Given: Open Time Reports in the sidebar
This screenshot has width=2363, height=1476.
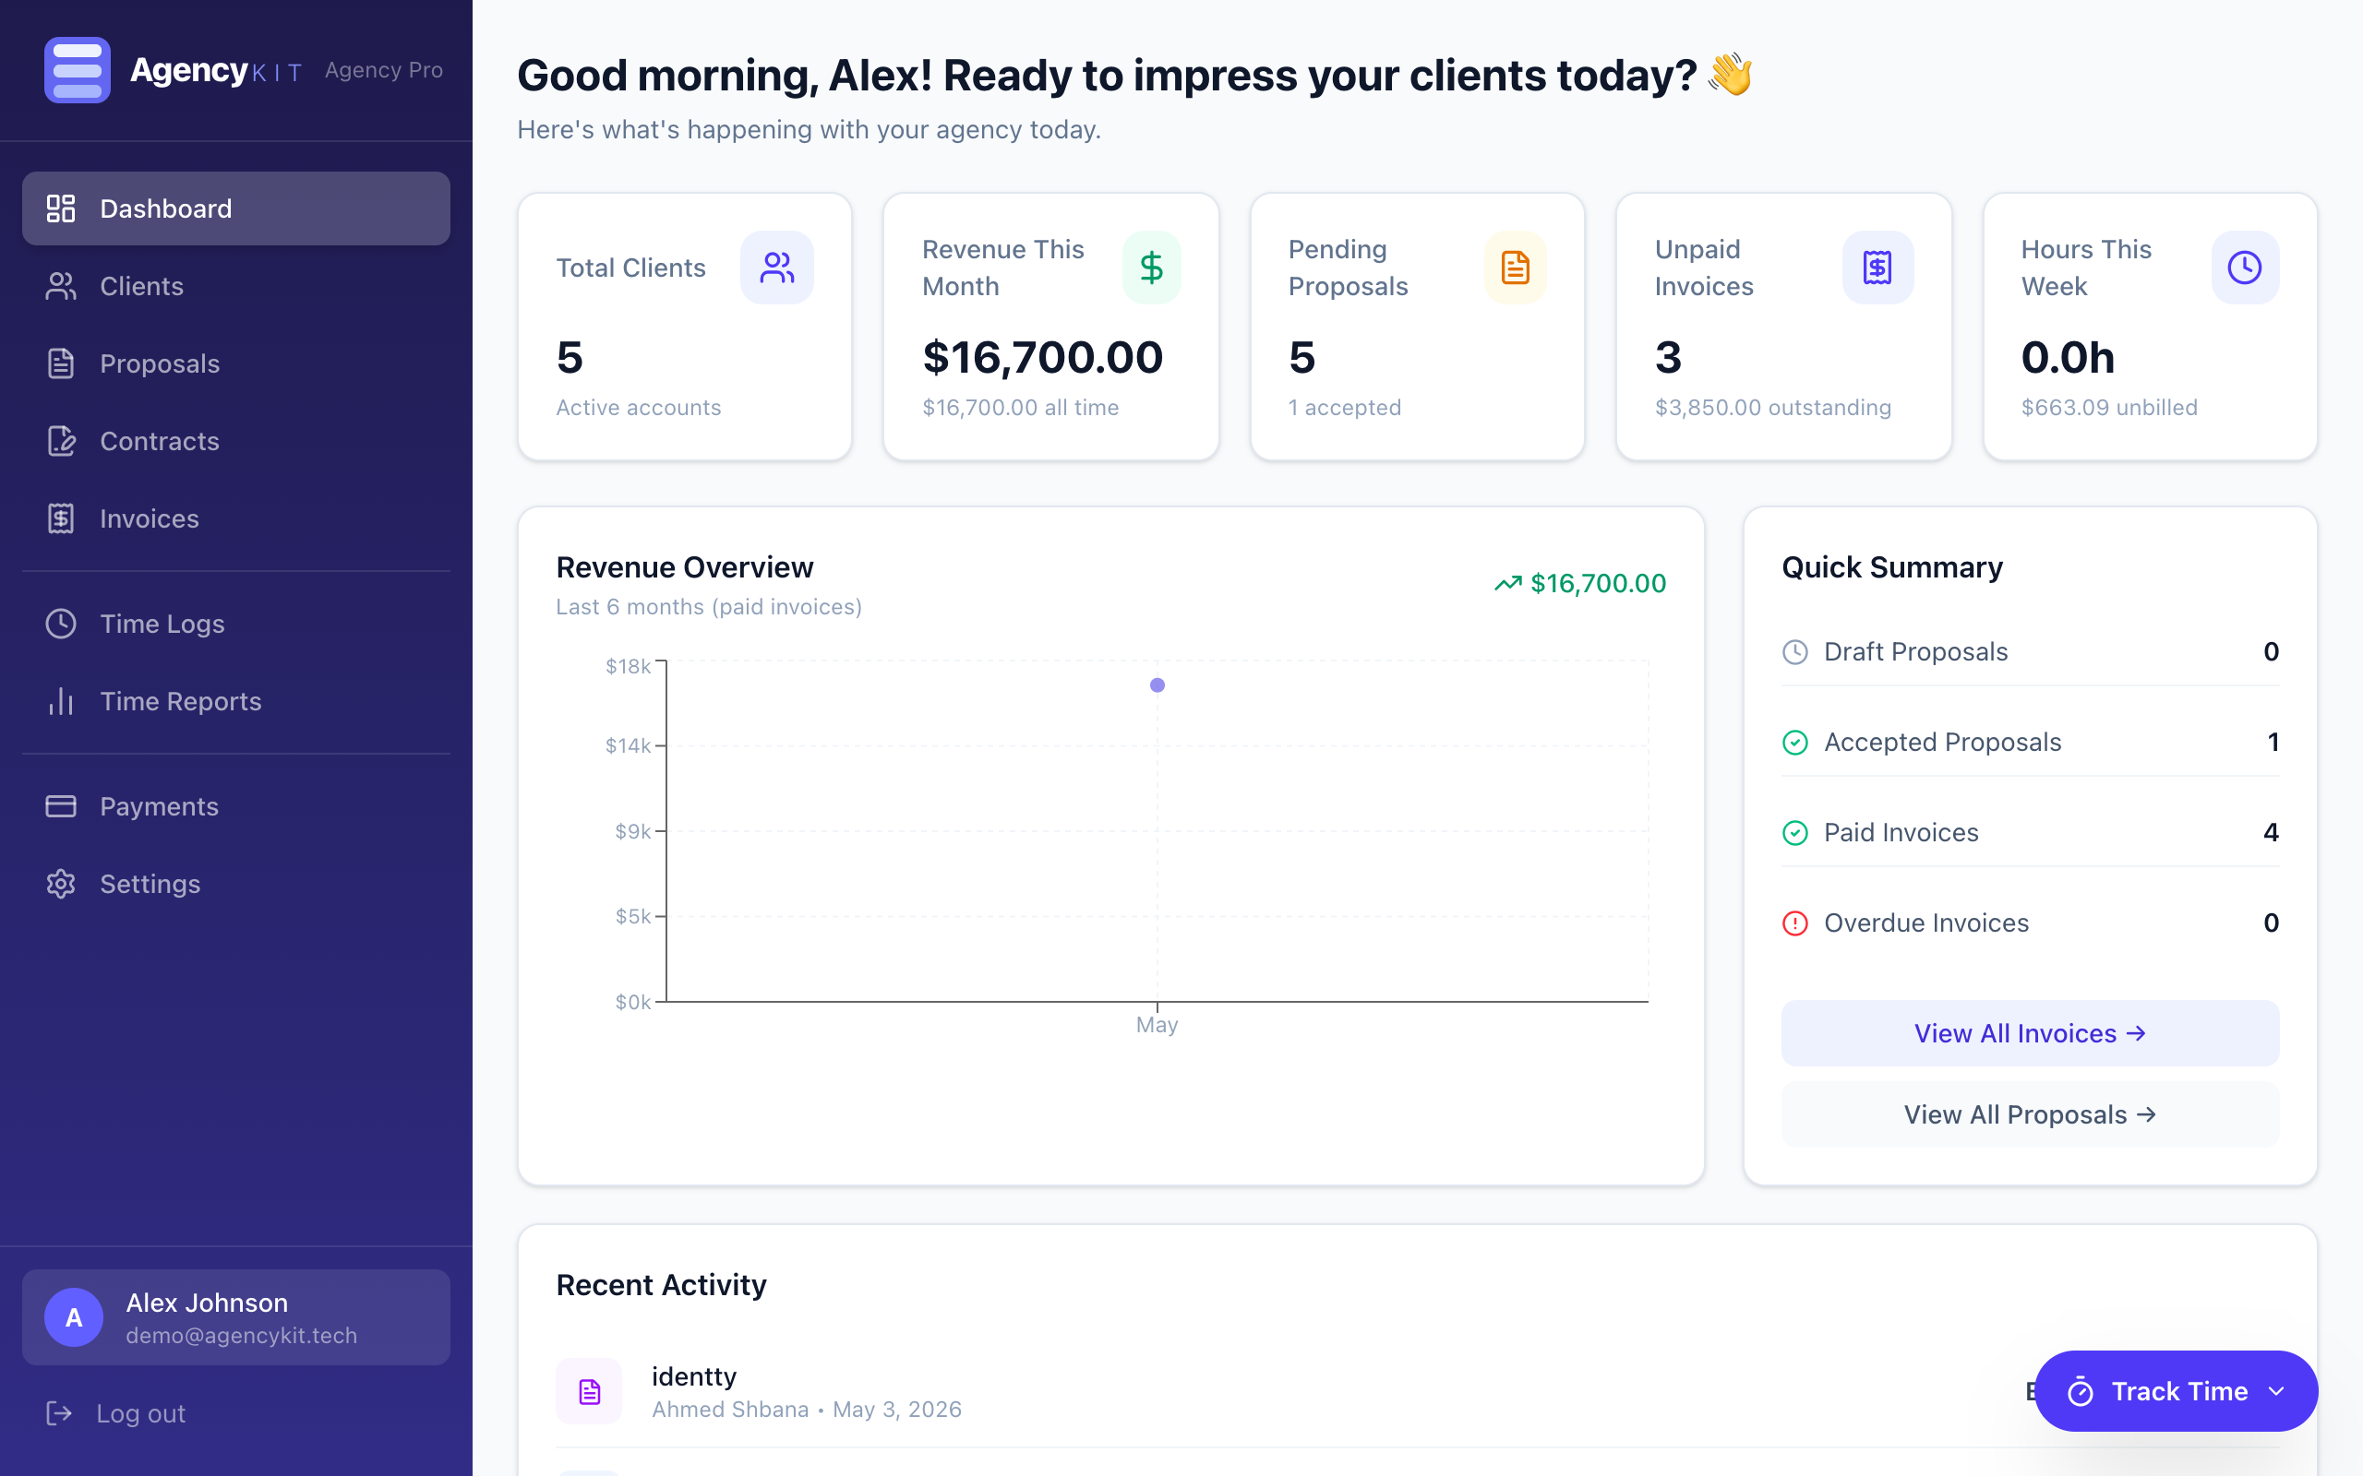Looking at the screenshot, I should pos(235,701).
